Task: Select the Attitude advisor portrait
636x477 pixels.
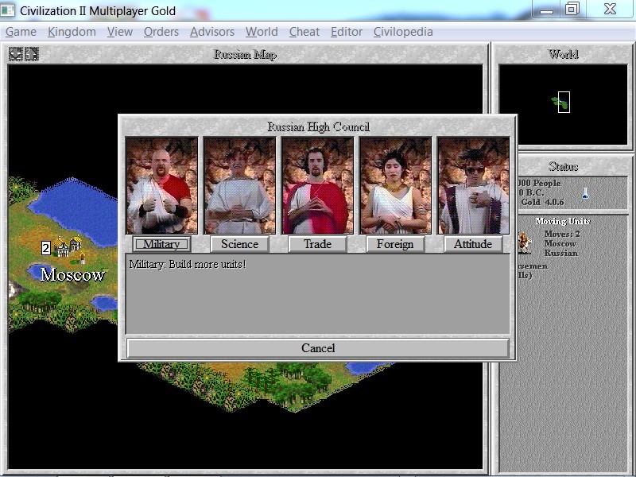Action: pos(473,185)
